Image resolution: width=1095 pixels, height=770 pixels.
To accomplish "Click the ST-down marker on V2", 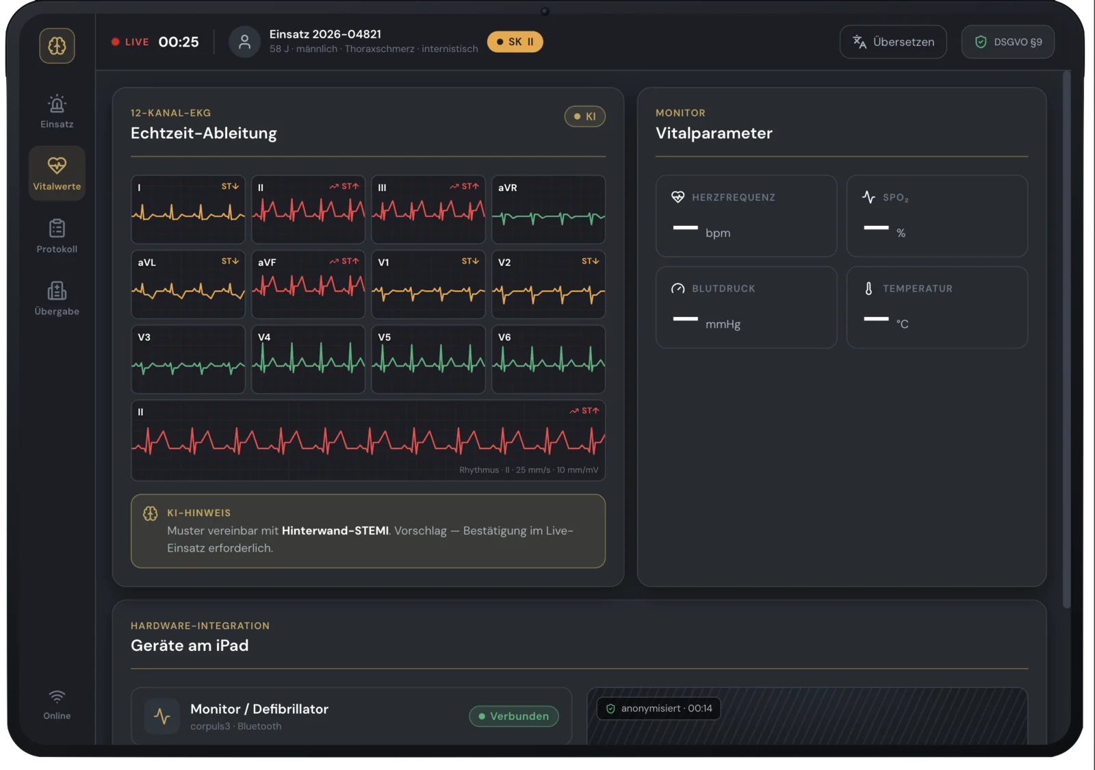I will point(591,261).
